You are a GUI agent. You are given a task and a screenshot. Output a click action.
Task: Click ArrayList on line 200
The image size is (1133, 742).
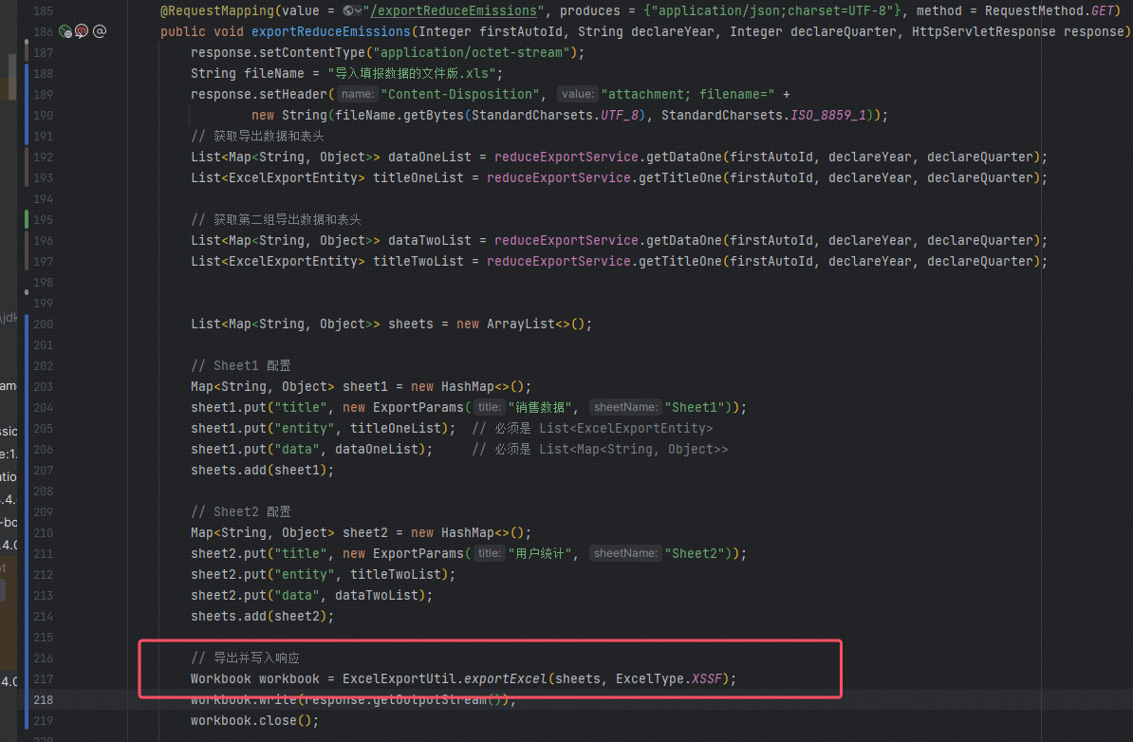[x=520, y=325]
